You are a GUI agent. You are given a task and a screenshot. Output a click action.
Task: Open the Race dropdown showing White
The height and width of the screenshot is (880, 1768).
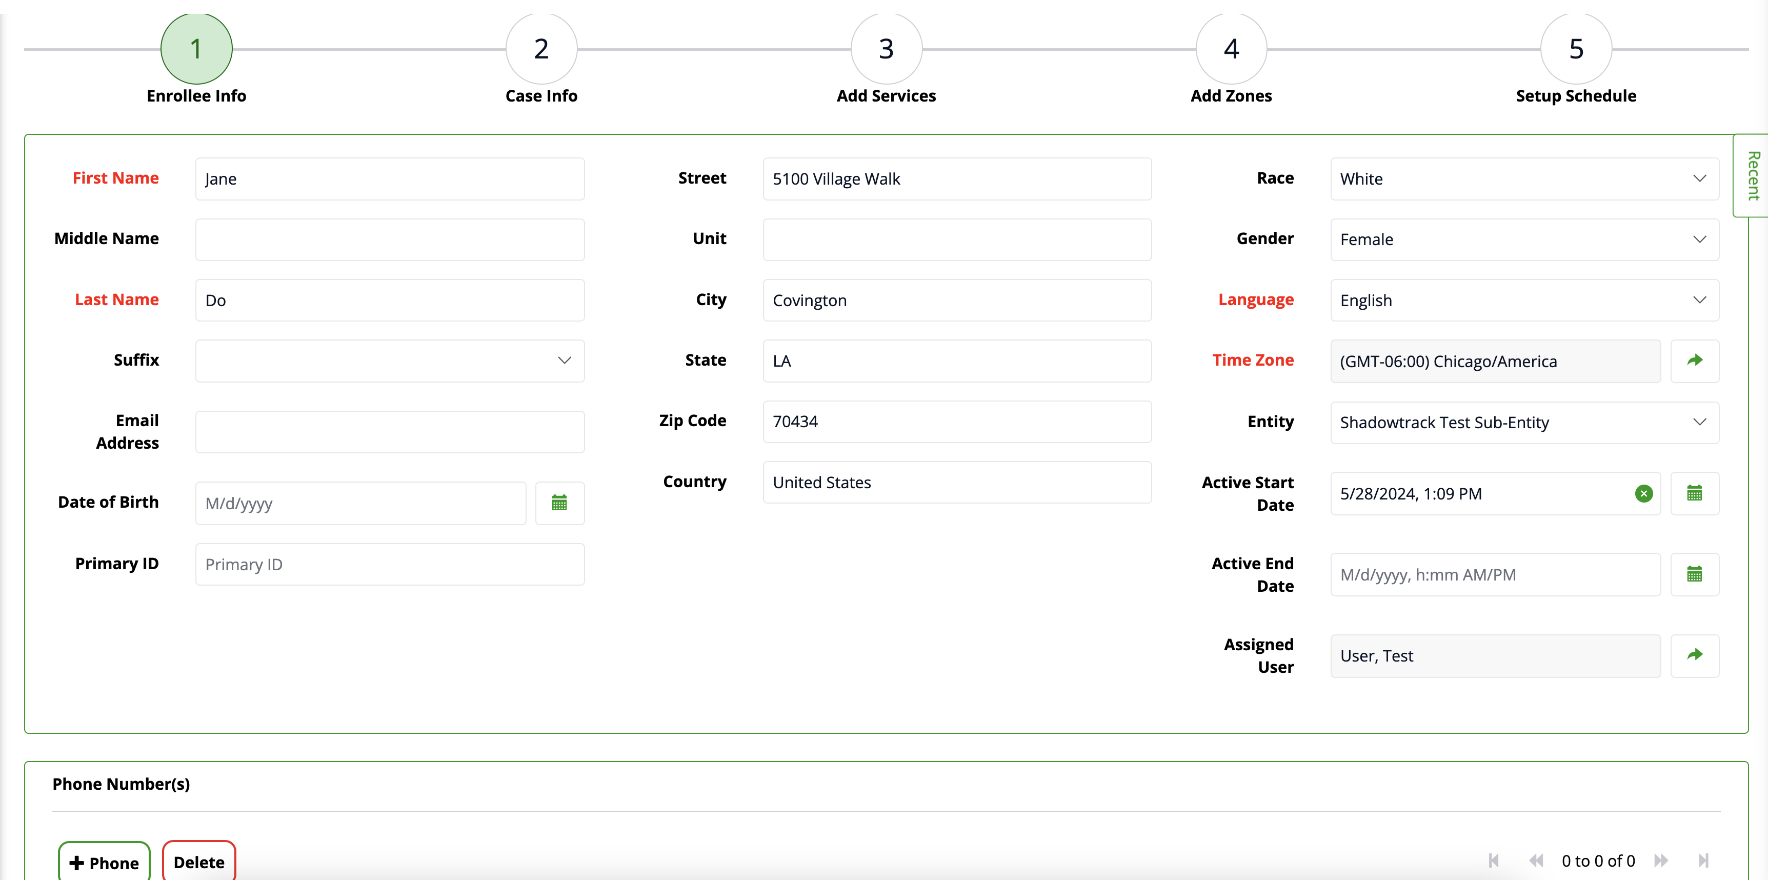click(1523, 179)
